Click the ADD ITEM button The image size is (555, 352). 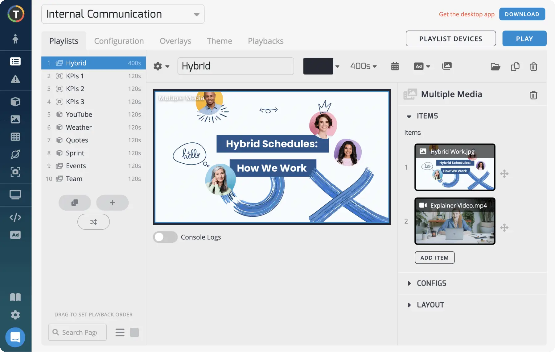click(x=434, y=258)
